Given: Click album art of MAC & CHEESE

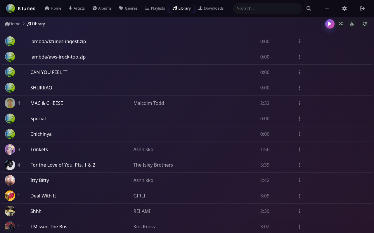Looking at the screenshot, I should 10,103.
